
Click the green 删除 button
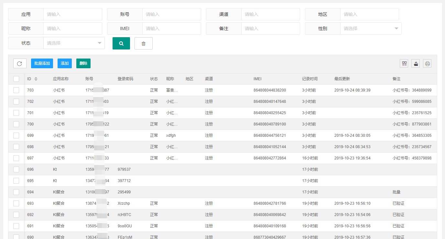click(x=83, y=63)
